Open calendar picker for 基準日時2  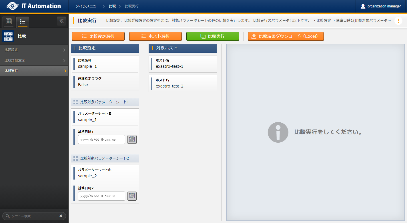[x=132, y=196]
